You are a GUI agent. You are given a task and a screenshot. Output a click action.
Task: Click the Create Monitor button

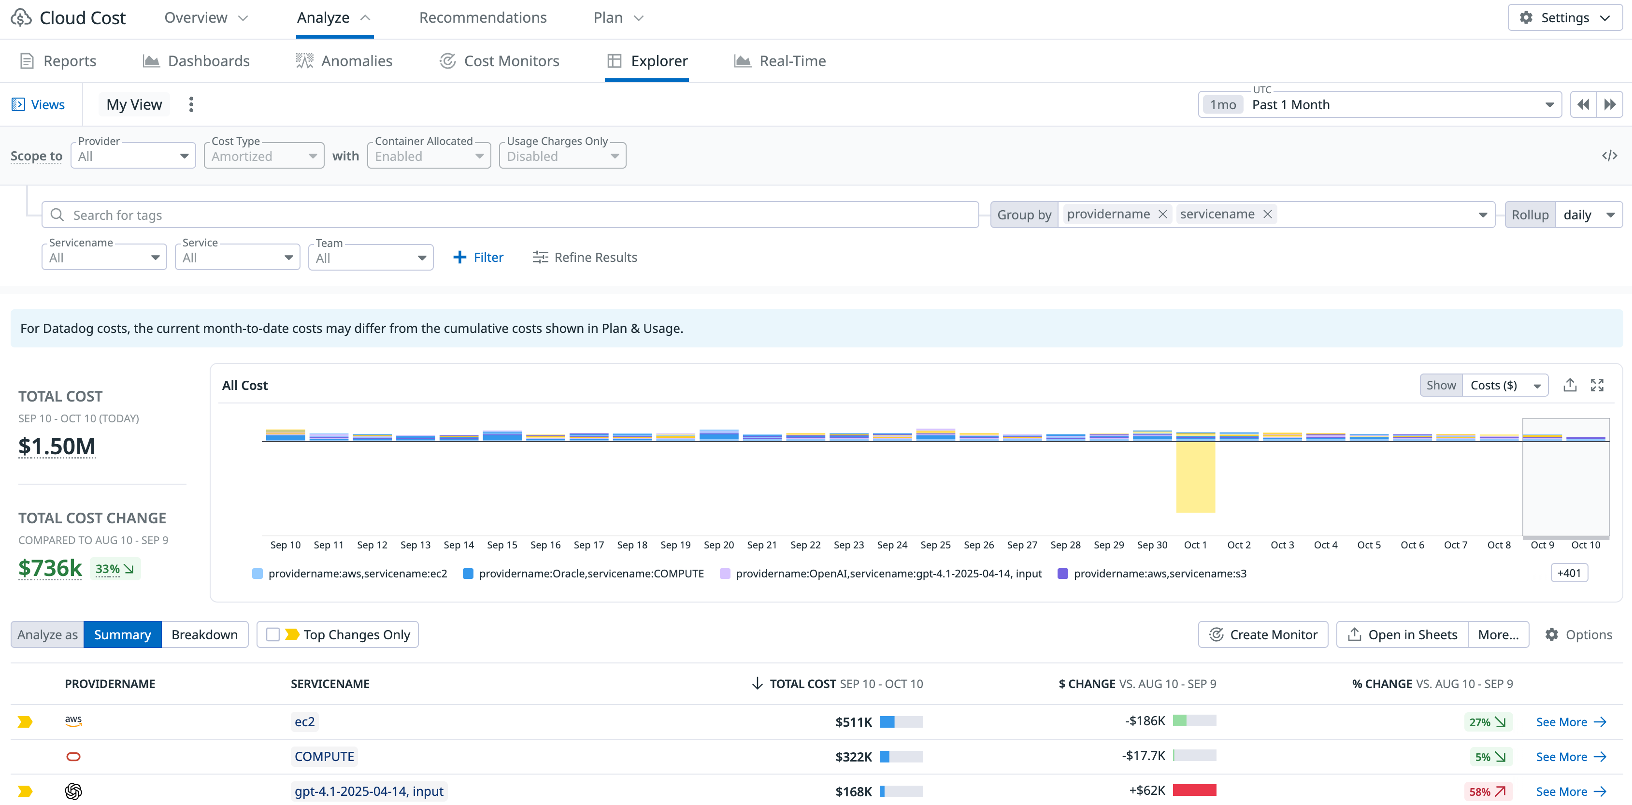[1262, 634]
